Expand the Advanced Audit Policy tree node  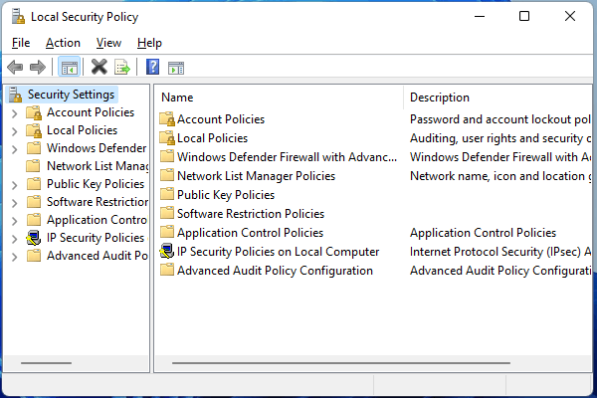point(14,257)
